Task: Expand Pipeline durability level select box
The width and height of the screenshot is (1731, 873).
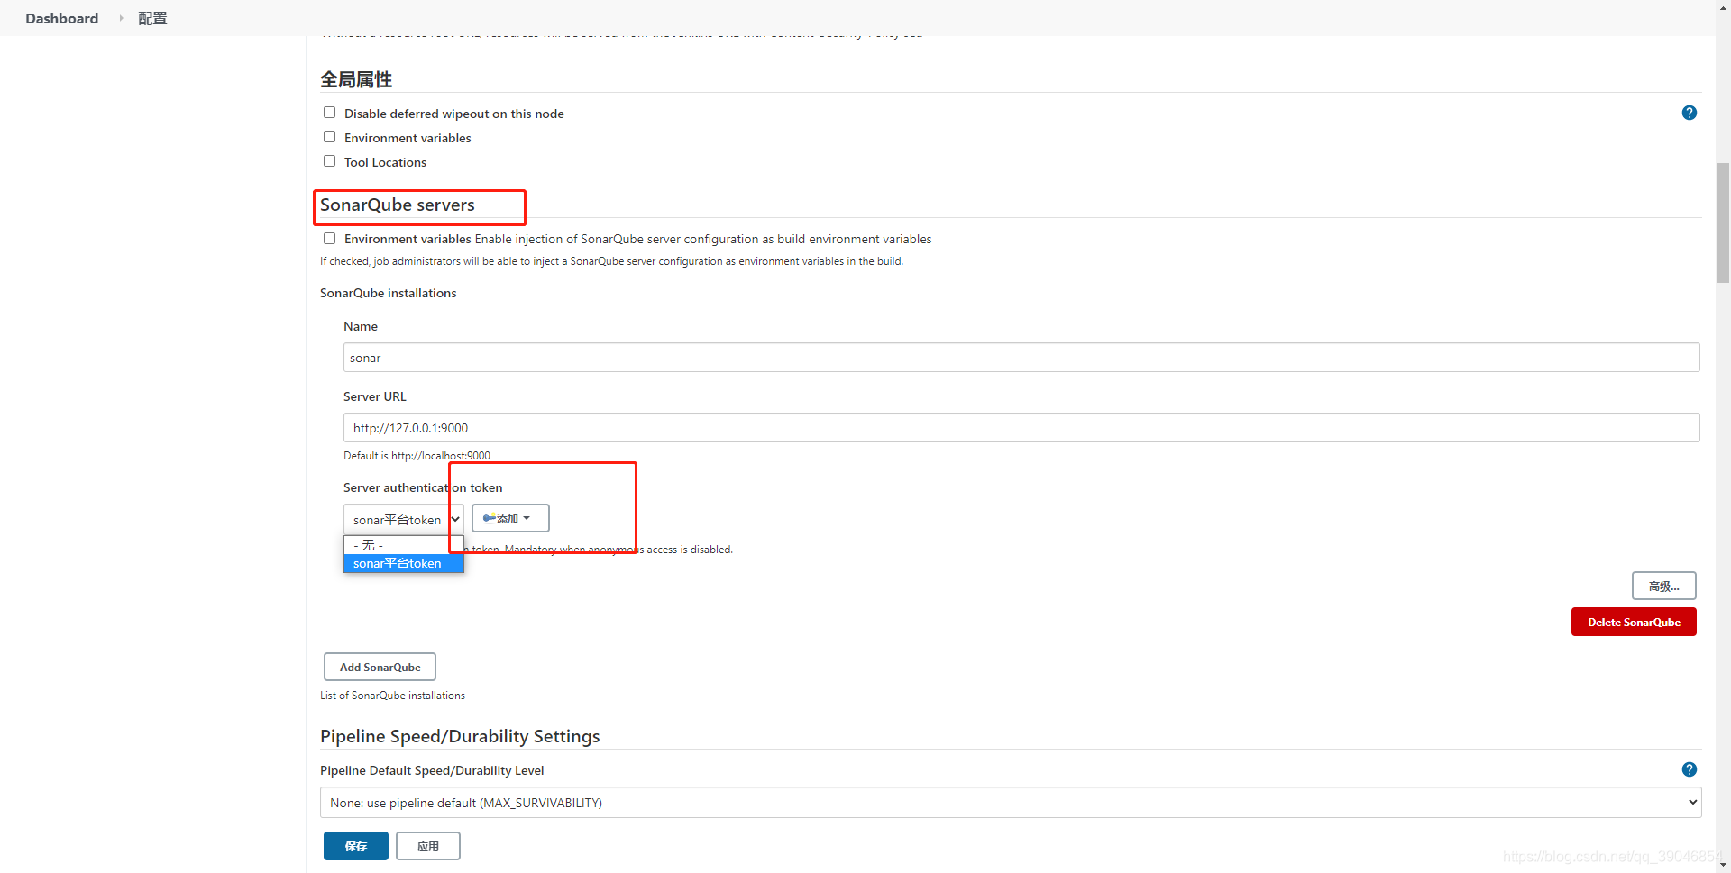Action: [1010, 803]
